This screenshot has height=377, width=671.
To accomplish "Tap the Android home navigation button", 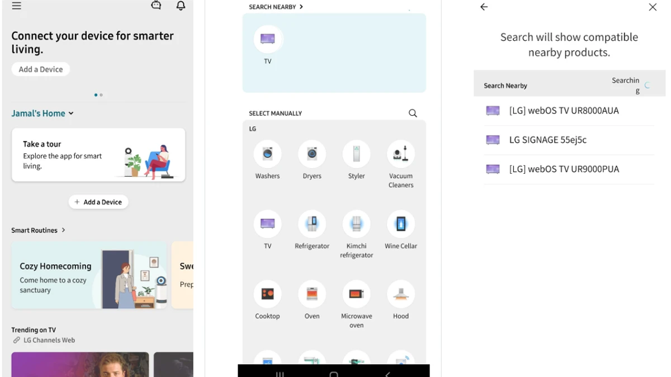I will click(334, 374).
